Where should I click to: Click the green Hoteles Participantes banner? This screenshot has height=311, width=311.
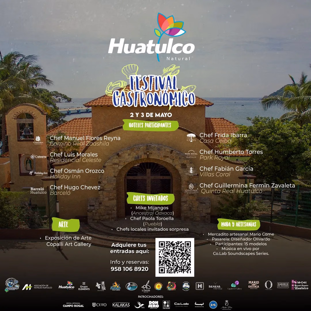point(151,125)
